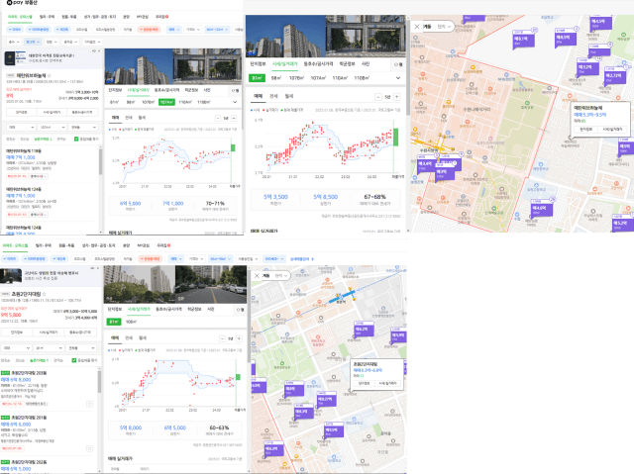Close the map panel above 수원시청역 map

(417, 27)
